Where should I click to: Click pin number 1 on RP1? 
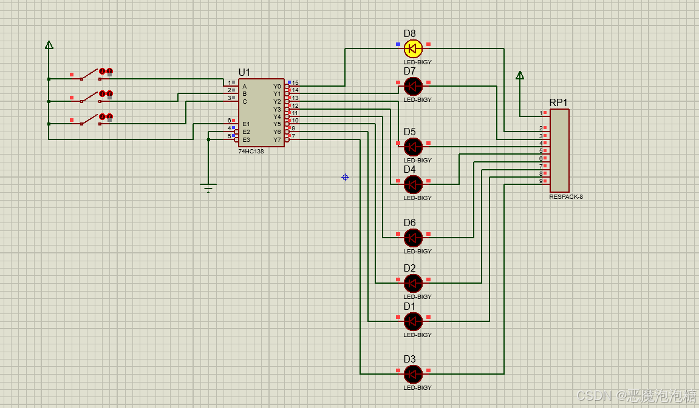[x=541, y=113]
